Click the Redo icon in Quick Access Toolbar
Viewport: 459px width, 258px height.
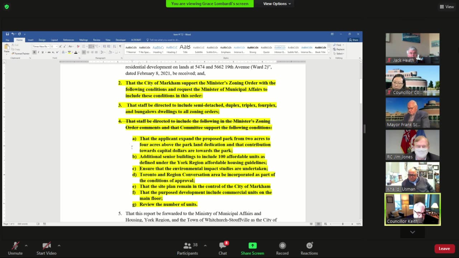19,34
